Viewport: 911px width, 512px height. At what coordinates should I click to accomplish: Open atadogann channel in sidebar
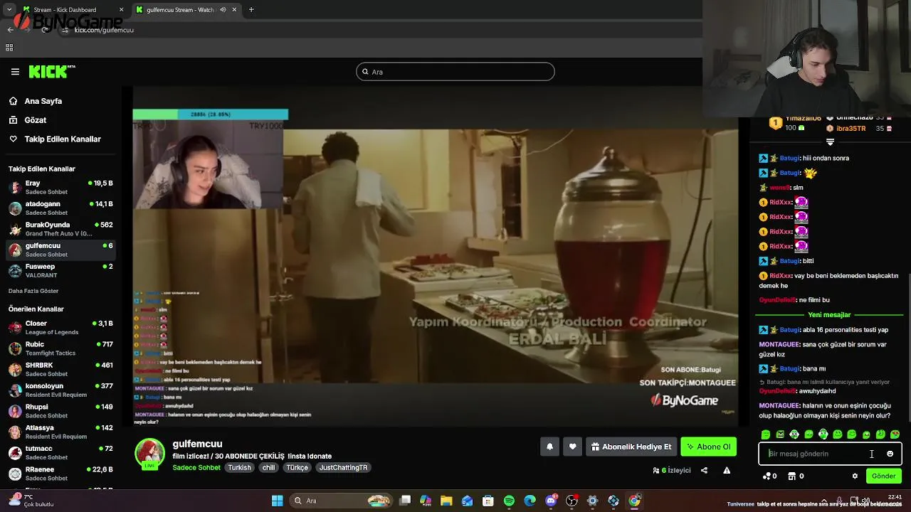(60, 208)
